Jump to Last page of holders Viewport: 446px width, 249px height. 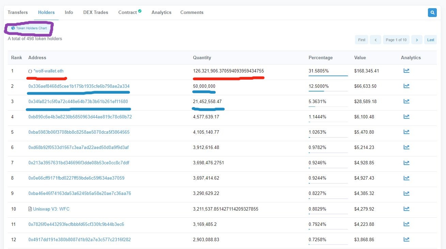coord(431,40)
